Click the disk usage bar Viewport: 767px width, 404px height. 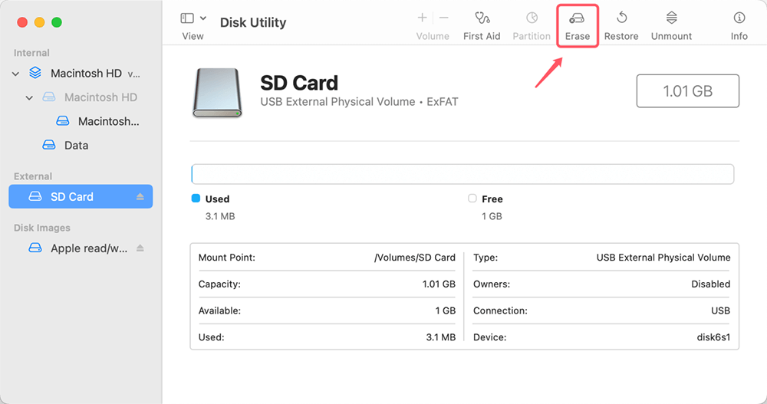pos(463,174)
